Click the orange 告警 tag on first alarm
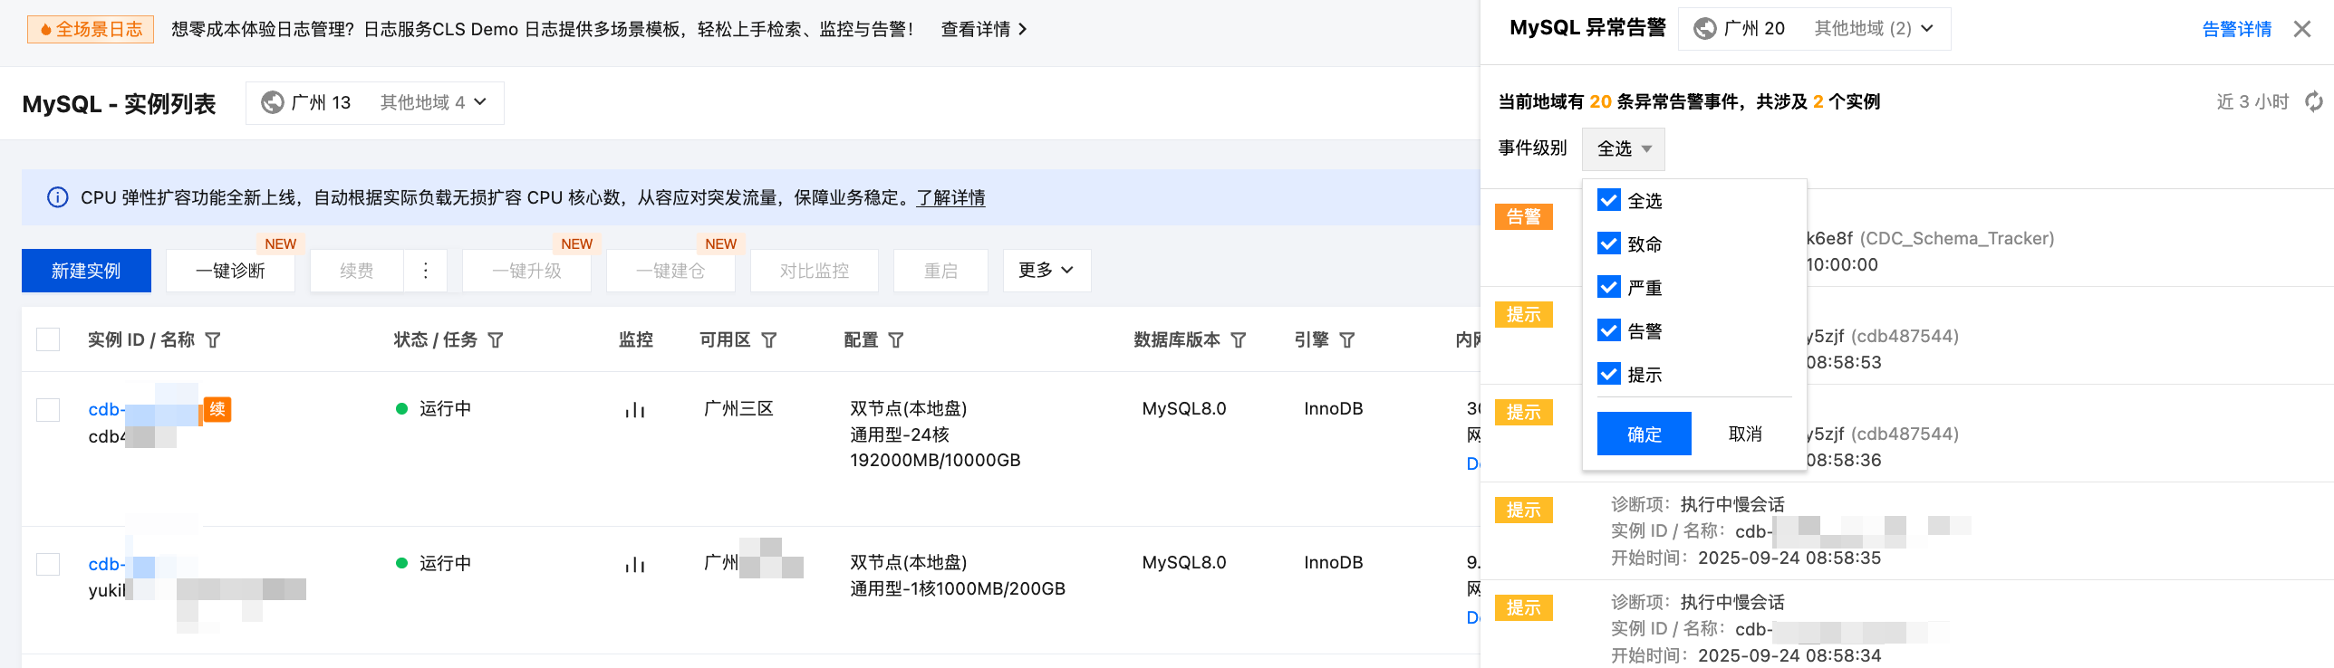Screen dimensions: 2334x668 pos(1524,216)
